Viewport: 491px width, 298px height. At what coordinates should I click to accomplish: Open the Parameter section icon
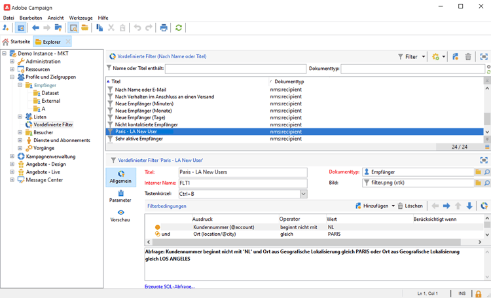tap(120, 193)
